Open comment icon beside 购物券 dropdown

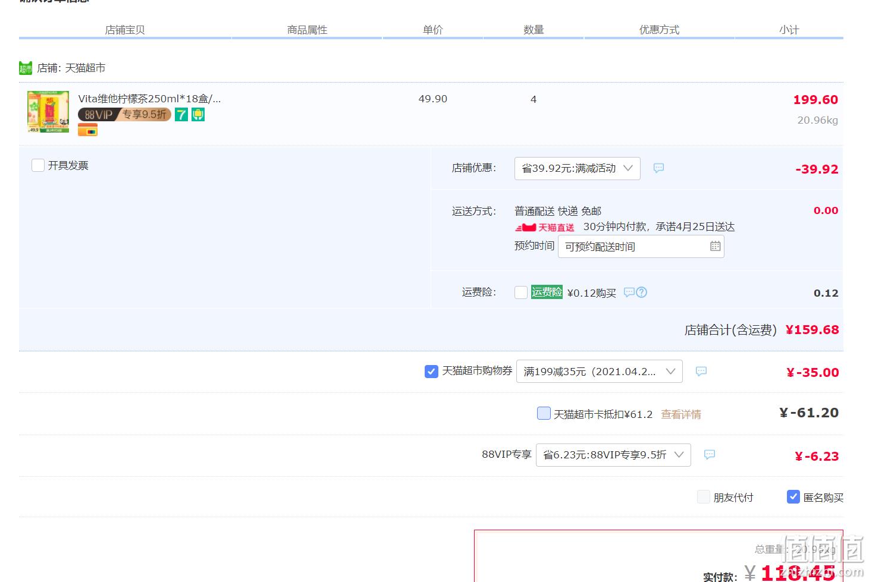click(x=701, y=372)
